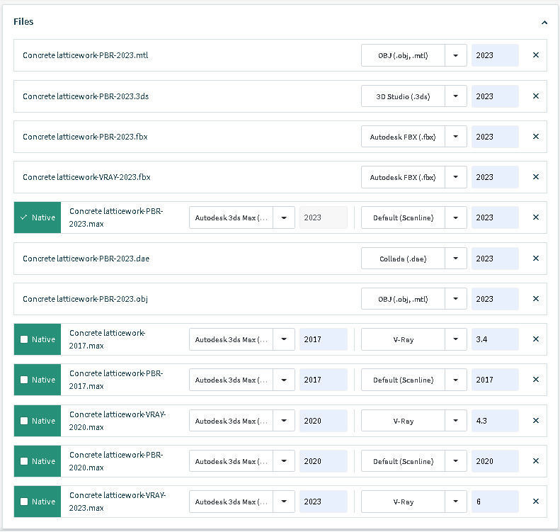This screenshot has width=560, height=532.
Task: Remove the Concrete latticework-PBR-2023.mtl file
Action: (535, 55)
